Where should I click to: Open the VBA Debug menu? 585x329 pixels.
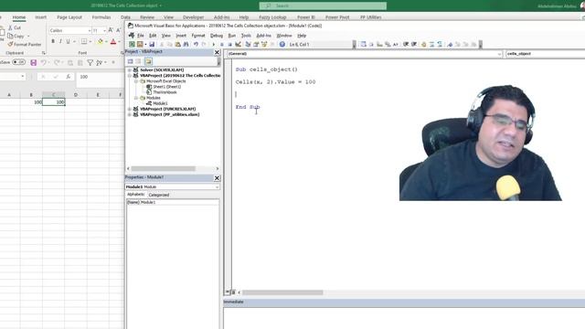pyautogui.click(x=217, y=36)
